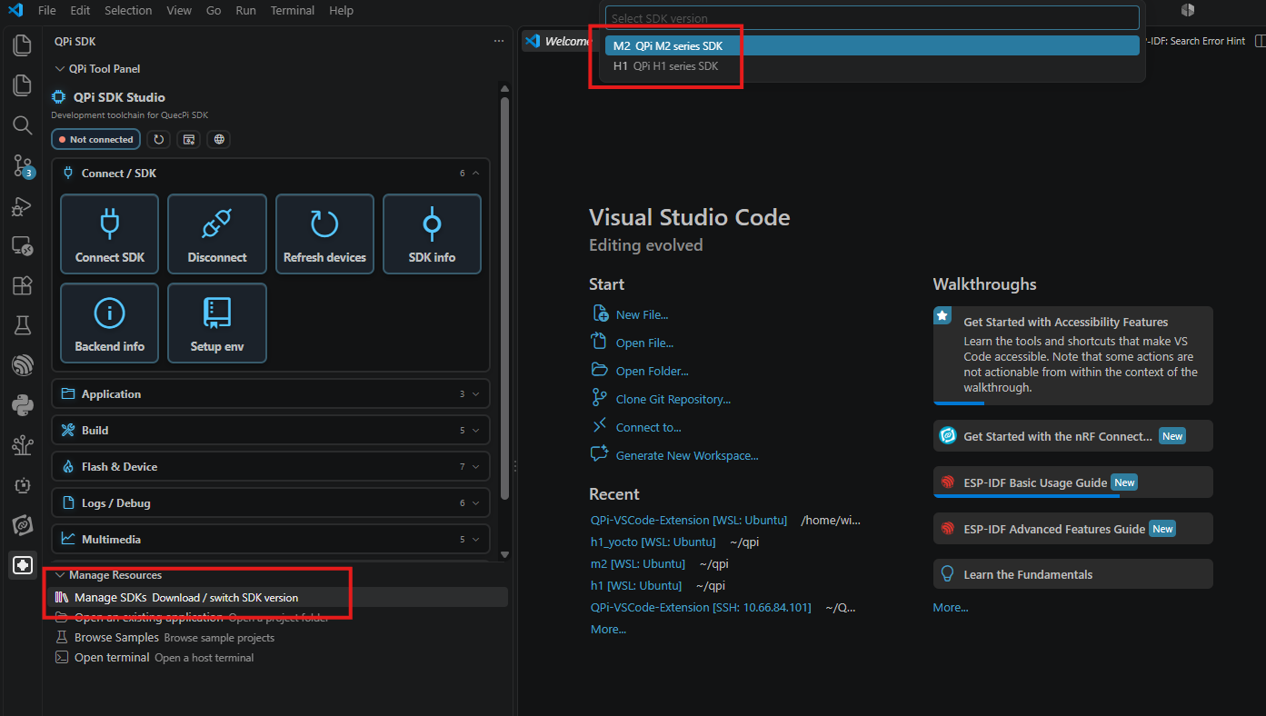Viewport: 1266px width, 716px height.
Task: Open the Help menu
Action: point(341,11)
